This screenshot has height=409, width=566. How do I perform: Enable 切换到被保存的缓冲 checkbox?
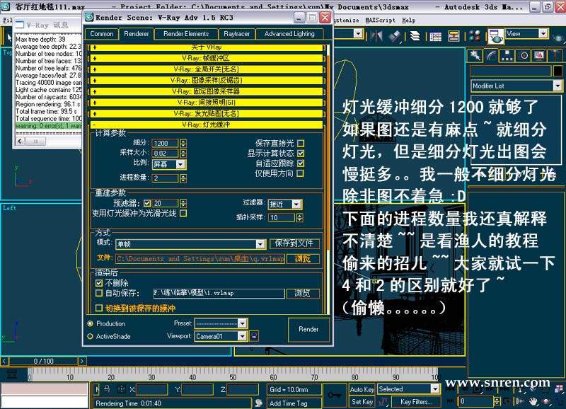click(99, 308)
